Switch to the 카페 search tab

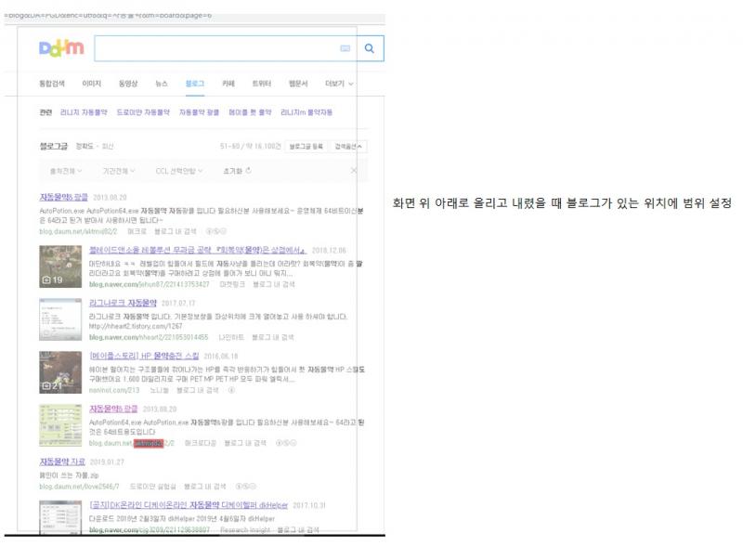pyautogui.click(x=228, y=84)
